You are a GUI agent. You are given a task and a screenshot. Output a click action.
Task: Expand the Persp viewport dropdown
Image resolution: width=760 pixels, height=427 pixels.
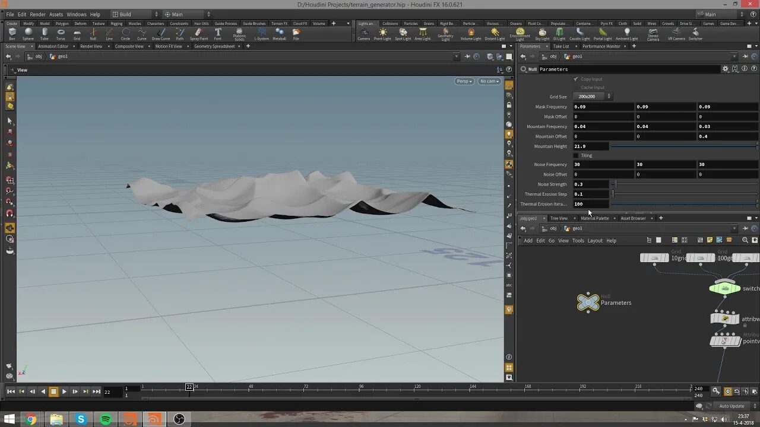pos(464,81)
